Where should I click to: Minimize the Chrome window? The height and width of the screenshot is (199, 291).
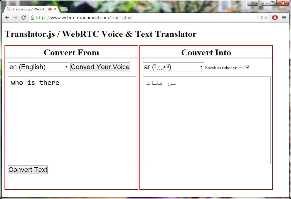pyautogui.click(x=265, y=3)
